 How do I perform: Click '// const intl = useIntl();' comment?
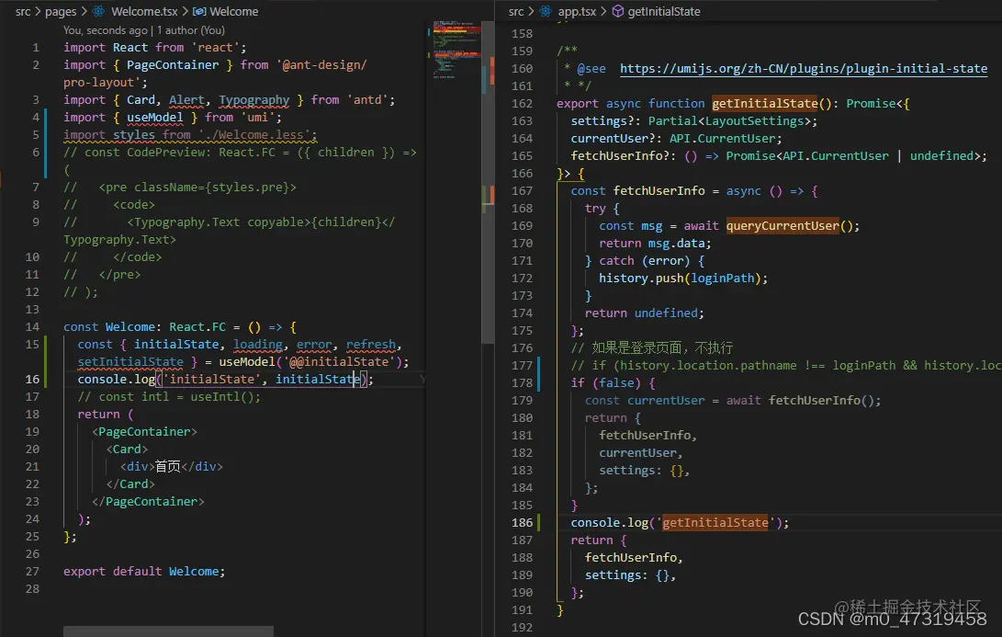pos(169,396)
